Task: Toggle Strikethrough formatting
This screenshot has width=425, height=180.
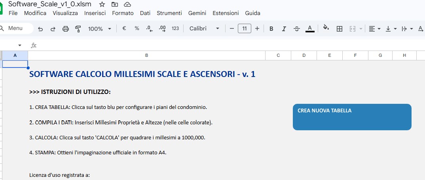Action: click(297, 29)
